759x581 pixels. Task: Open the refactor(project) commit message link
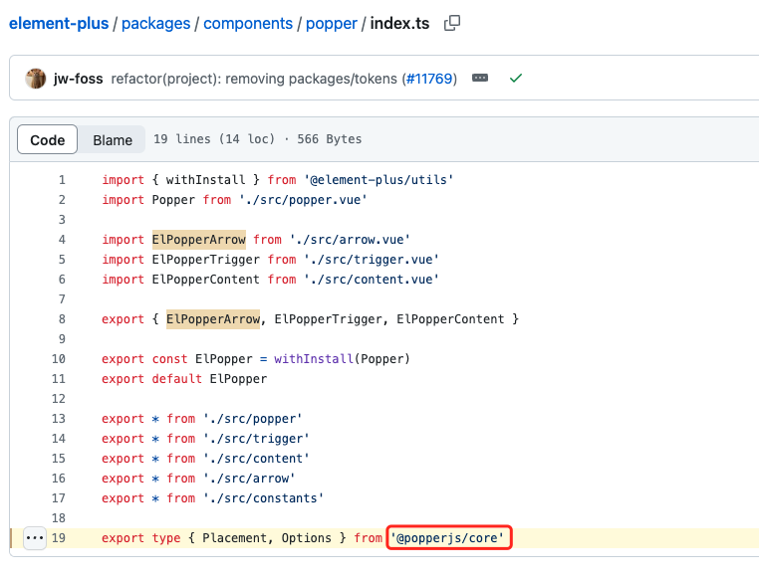click(x=254, y=79)
